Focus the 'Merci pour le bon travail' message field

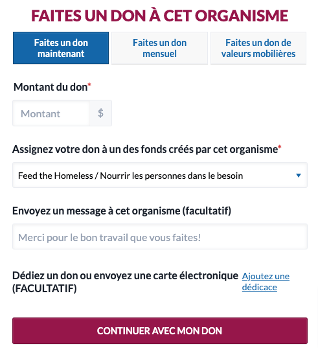pos(160,236)
